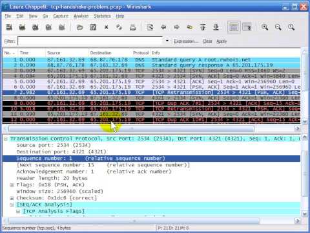Select the Destination port: 4321 line

coord(61,152)
